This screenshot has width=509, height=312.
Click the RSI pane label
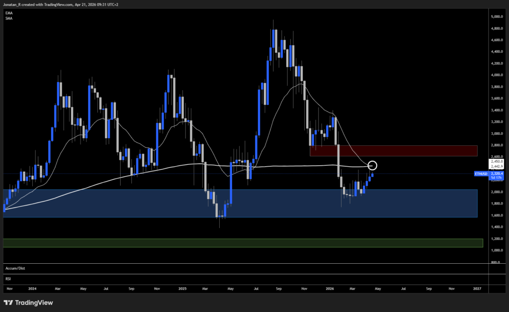(8, 279)
